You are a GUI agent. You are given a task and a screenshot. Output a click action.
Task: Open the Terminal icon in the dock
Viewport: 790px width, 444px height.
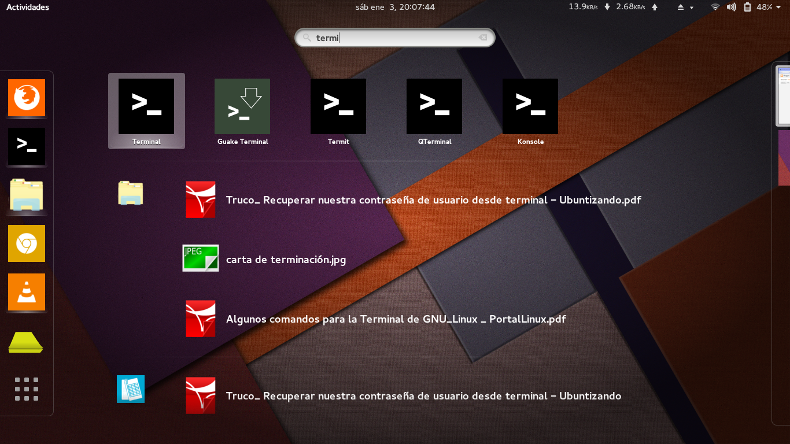[26, 147]
